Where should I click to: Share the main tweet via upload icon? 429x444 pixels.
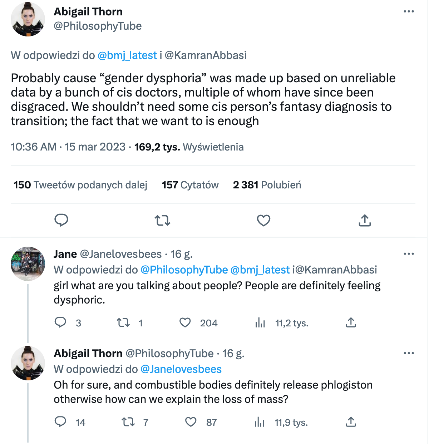(365, 220)
